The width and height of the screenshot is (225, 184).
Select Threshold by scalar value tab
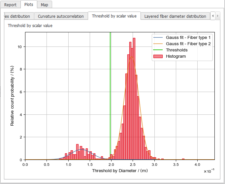click(114, 16)
